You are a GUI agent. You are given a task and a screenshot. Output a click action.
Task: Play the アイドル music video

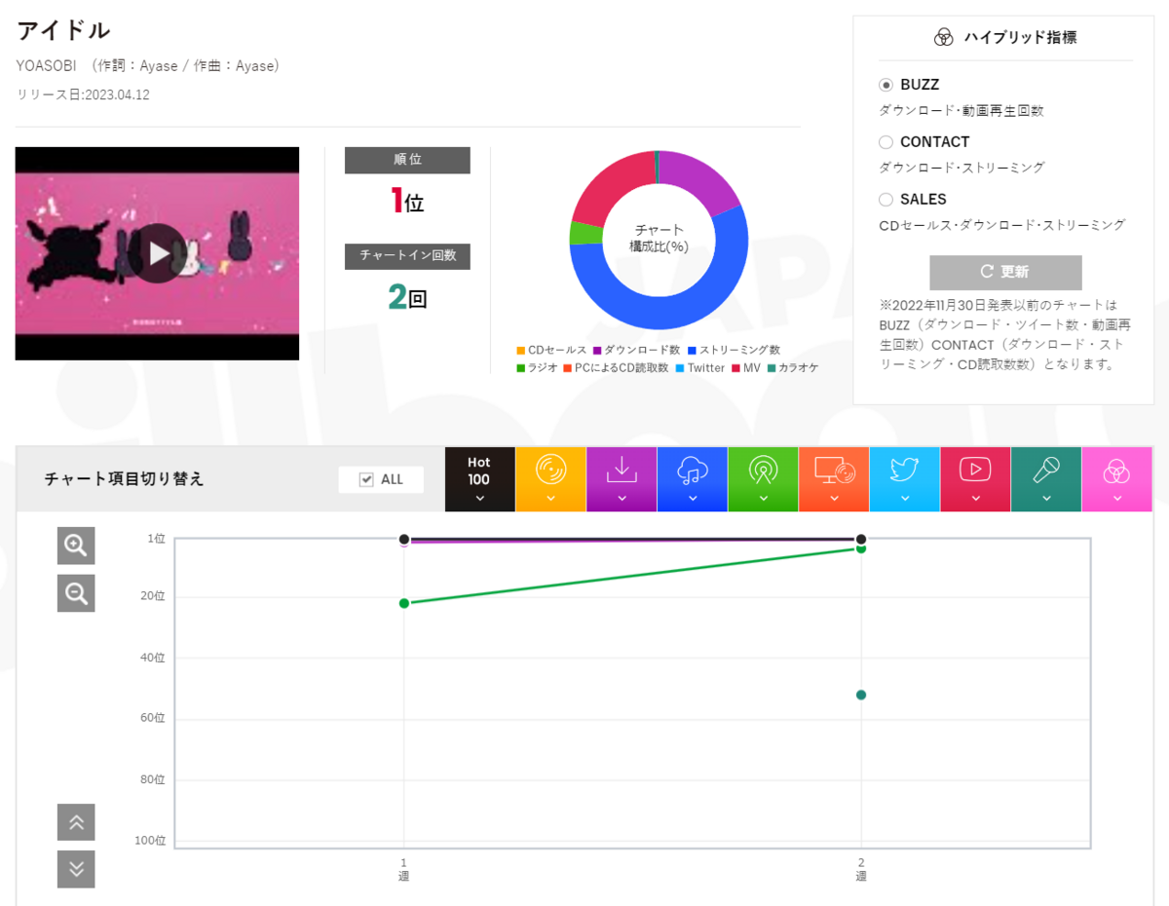pyautogui.click(x=159, y=253)
